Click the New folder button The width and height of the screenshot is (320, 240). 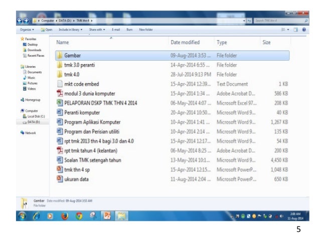coord(146,29)
